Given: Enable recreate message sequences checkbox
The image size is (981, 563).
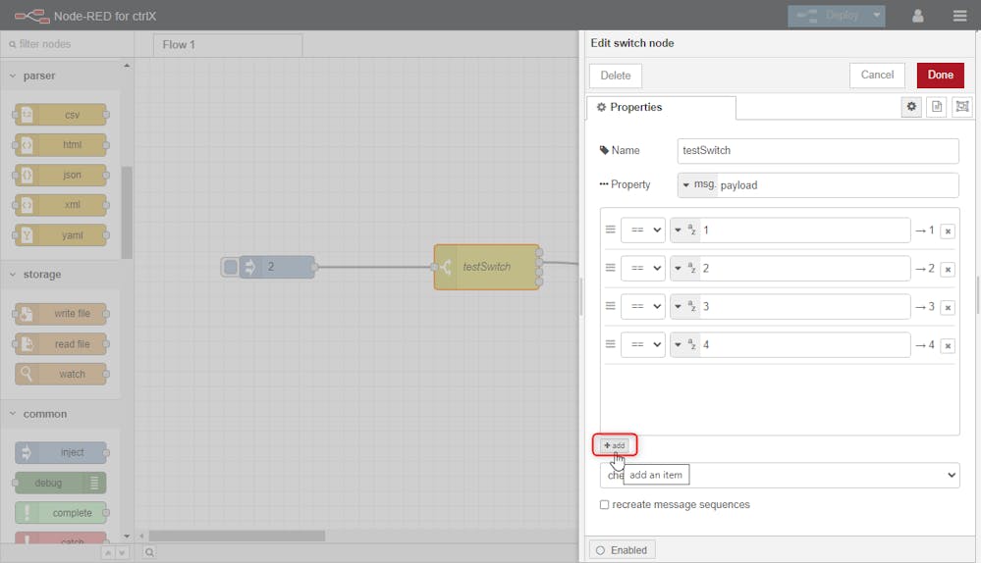Looking at the screenshot, I should click(x=605, y=505).
